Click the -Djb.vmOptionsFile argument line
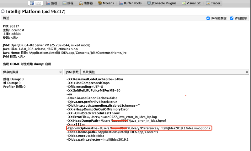This screenshot has width=251, height=151. click(x=138, y=128)
